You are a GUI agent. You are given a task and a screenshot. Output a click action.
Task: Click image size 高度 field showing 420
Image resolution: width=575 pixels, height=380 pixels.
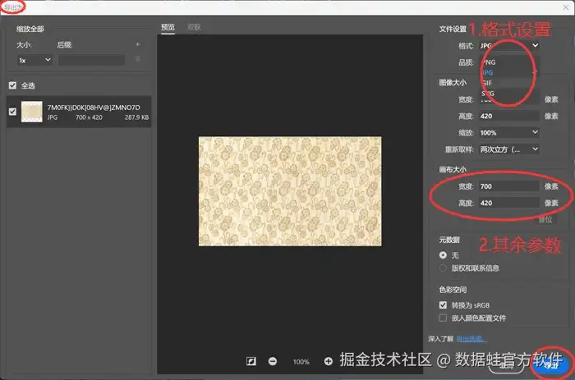coord(509,117)
